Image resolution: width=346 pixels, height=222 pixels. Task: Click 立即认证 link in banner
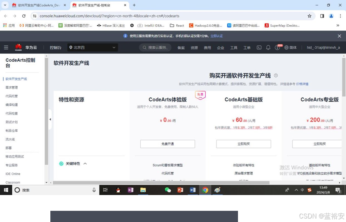(216, 36)
